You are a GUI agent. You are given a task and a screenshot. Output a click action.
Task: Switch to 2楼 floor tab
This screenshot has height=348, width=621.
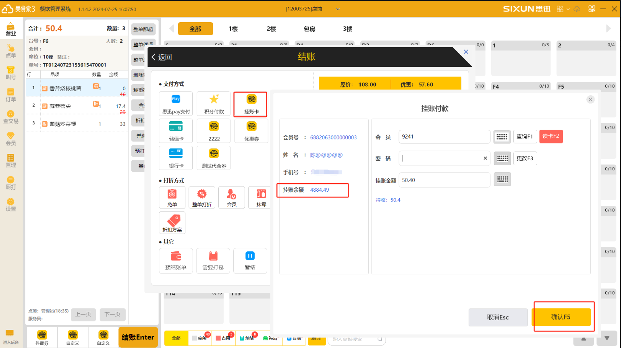271,29
